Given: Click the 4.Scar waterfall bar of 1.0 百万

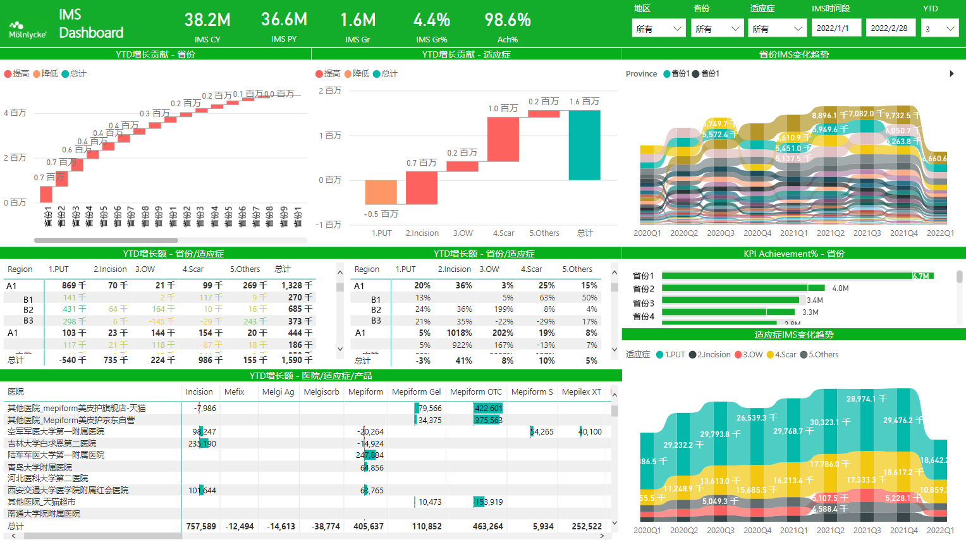Looking at the screenshot, I should point(503,139).
